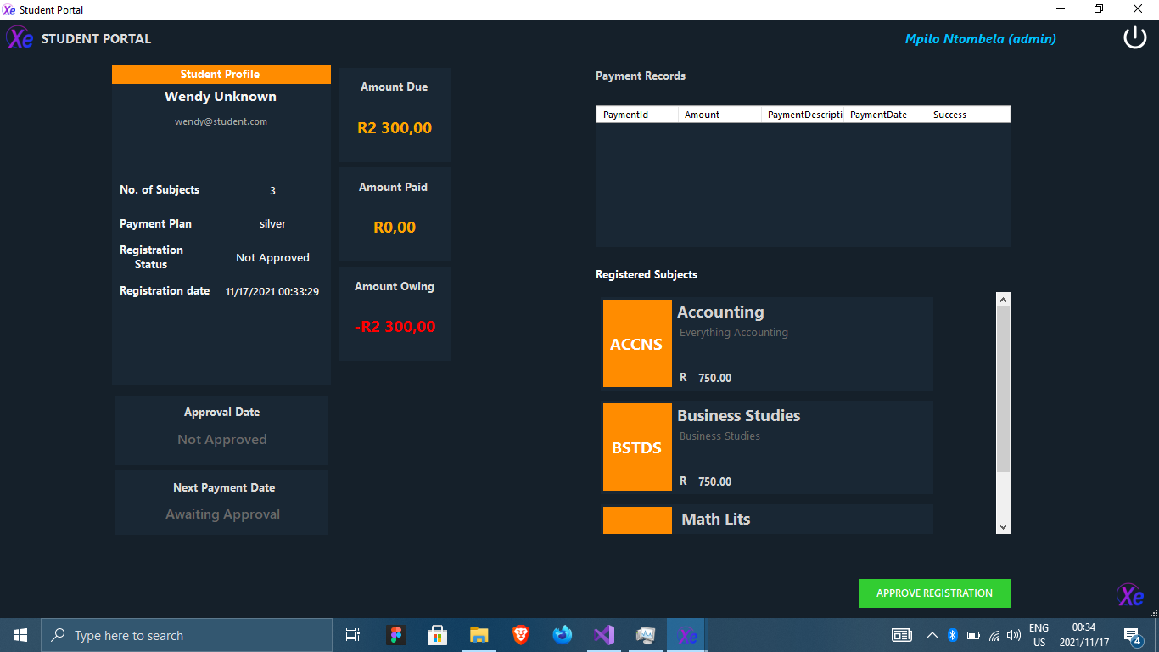
Task: Click the red Amount Owing value
Action: [395, 327]
